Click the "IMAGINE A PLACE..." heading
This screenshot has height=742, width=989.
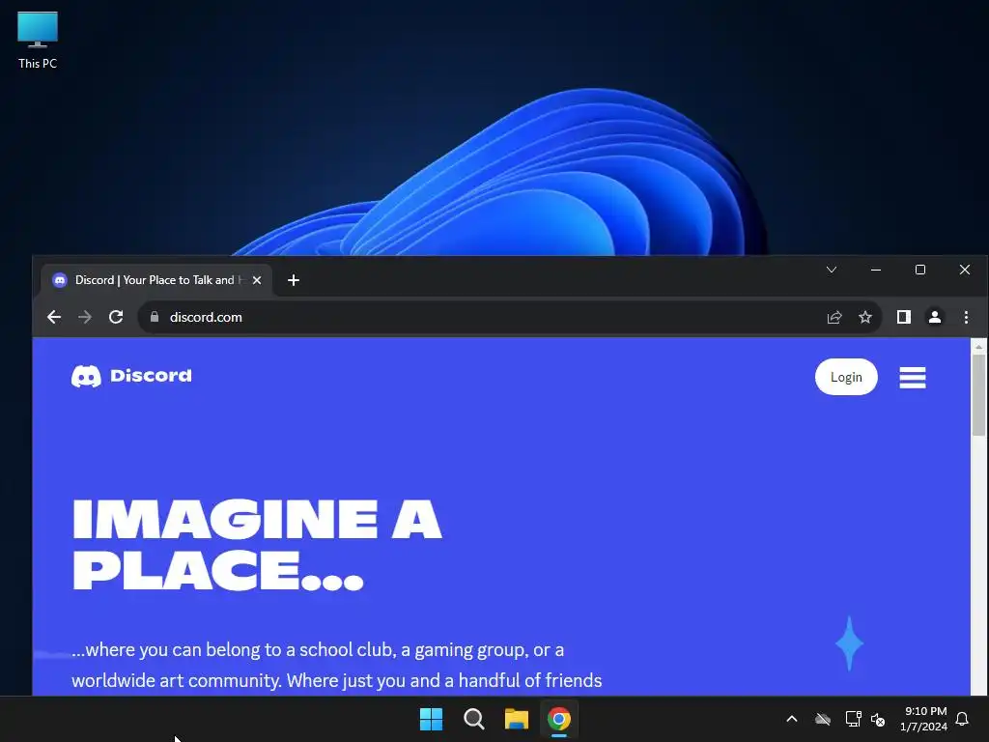257,545
